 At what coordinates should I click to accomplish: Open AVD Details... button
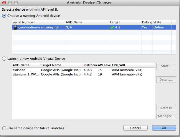[166, 80]
